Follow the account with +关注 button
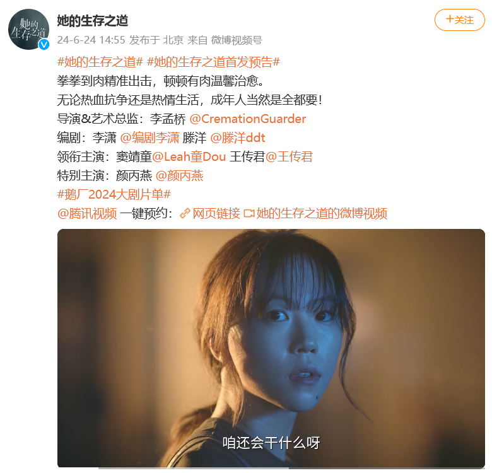Image resolution: width=492 pixels, height=473 pixels. coord(459,20)
